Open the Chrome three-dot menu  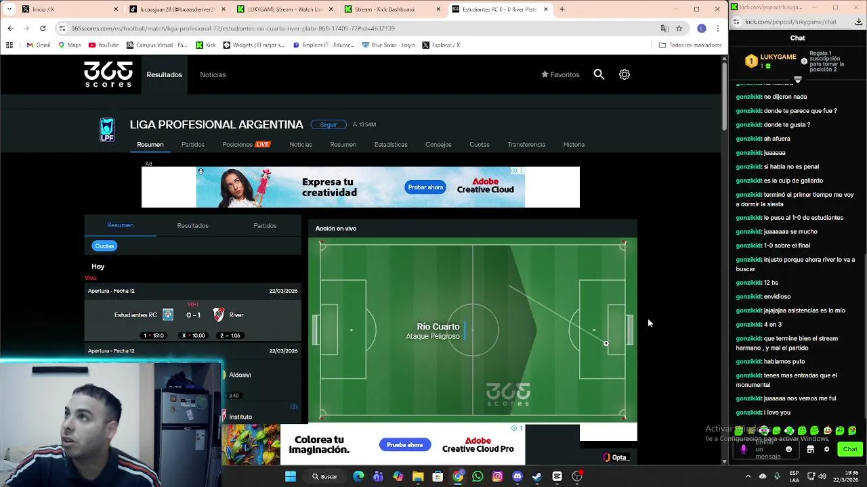pos(717,28)
